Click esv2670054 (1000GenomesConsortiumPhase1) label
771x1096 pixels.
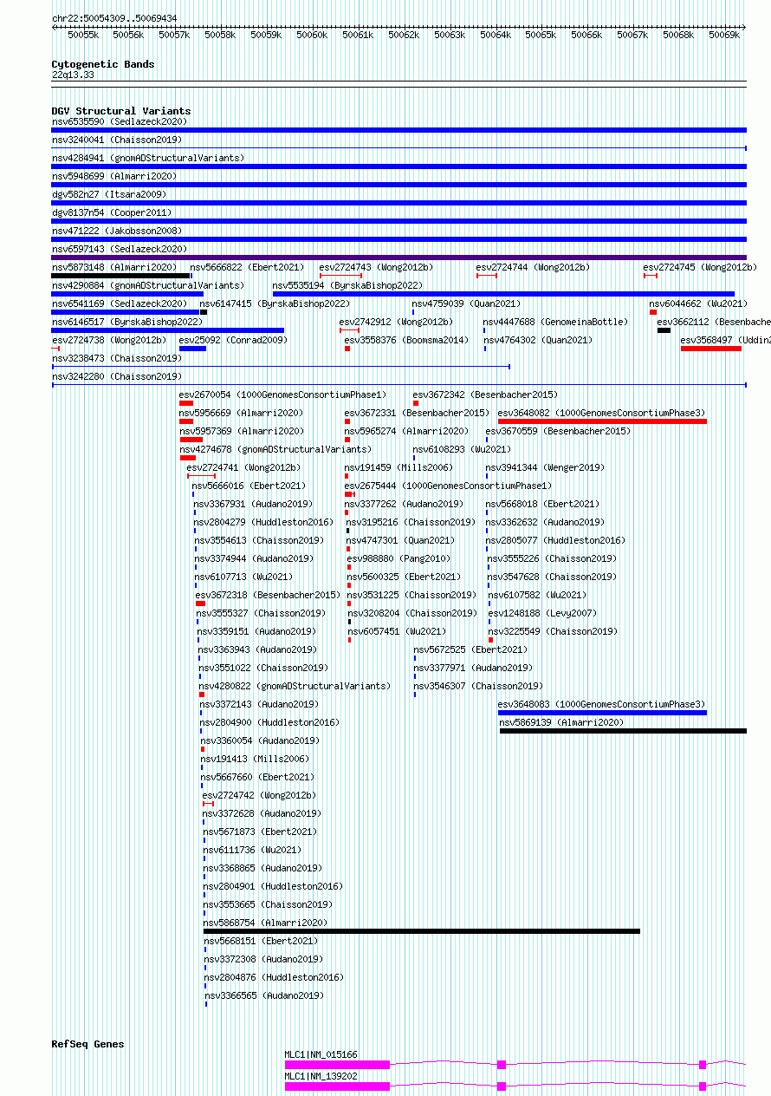pos(282,395)
